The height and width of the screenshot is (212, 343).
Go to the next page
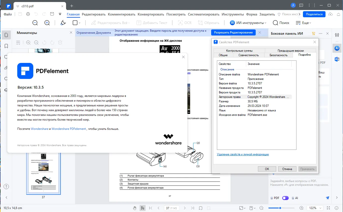(x=185, y=208)
